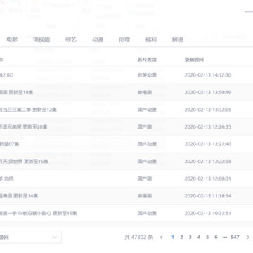Select the row updated 2020-02-13 14:12:30

(x=126, y=75)
